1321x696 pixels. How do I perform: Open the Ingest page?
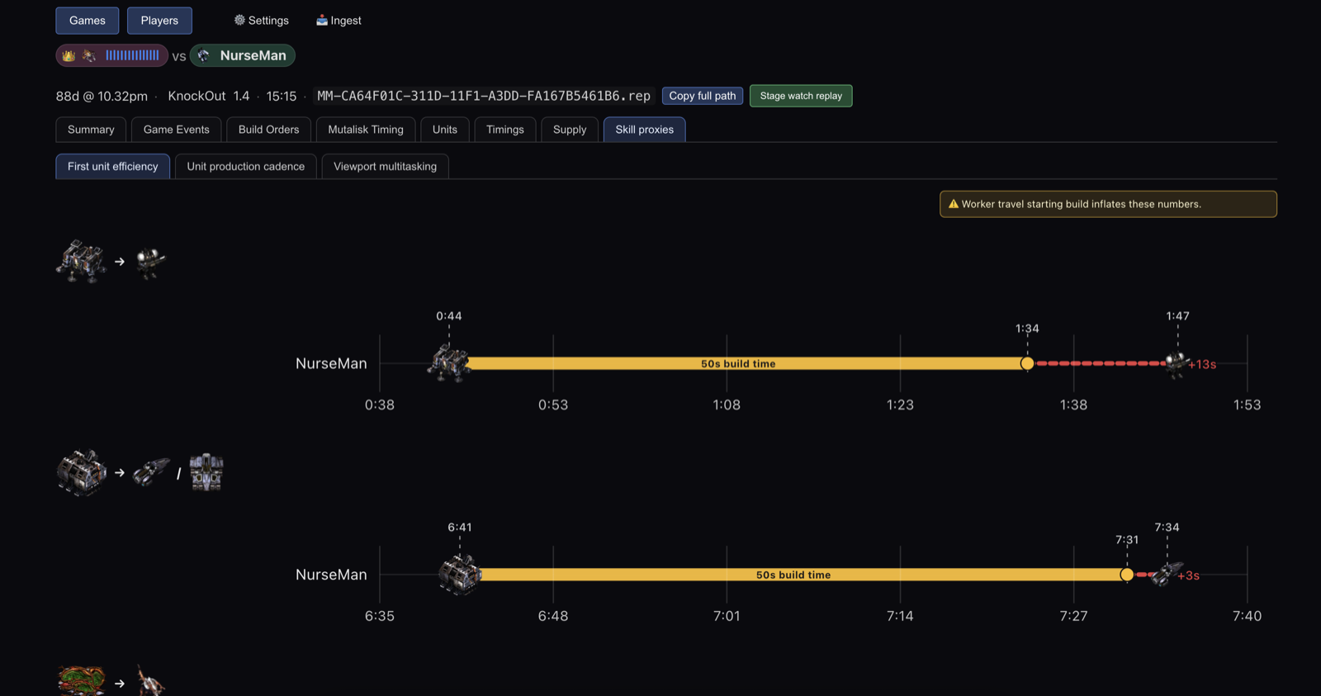point(339,21)
